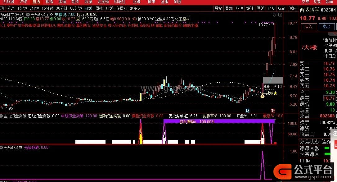Open F10 company info
The image size is (337, 182).
point(271,8)
